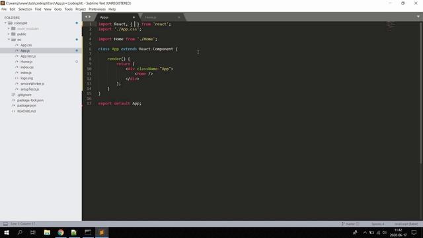The image size is (423, 238).
Task: Open serviceWorker.js in sidebar
Action: point(32,84)
